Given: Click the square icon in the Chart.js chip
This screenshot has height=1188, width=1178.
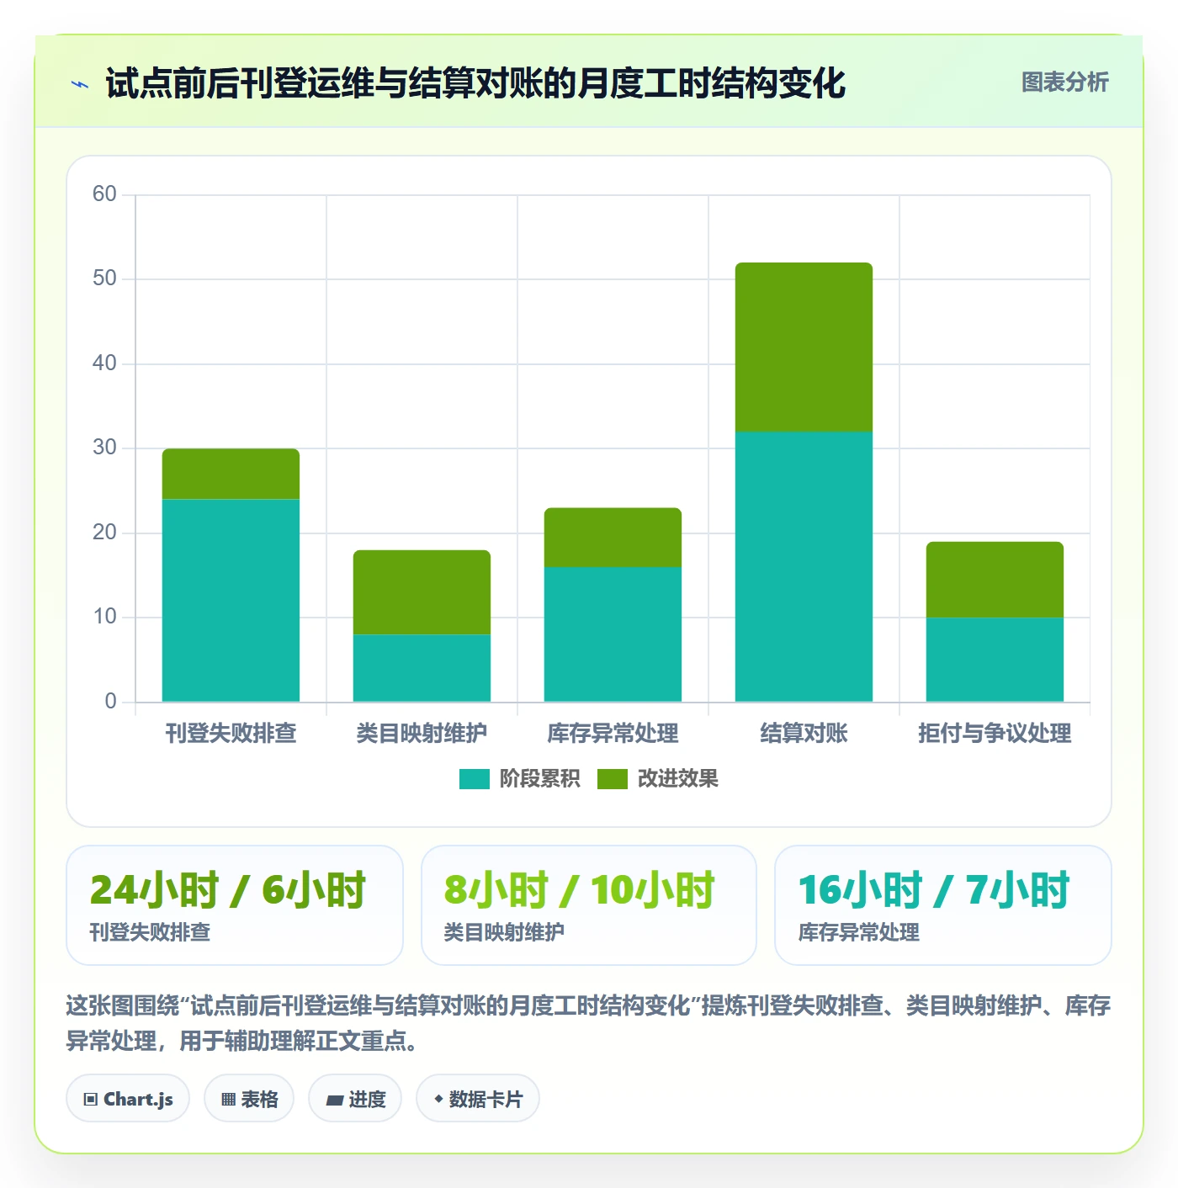Looking at the screenshot, I should 91,1099.
